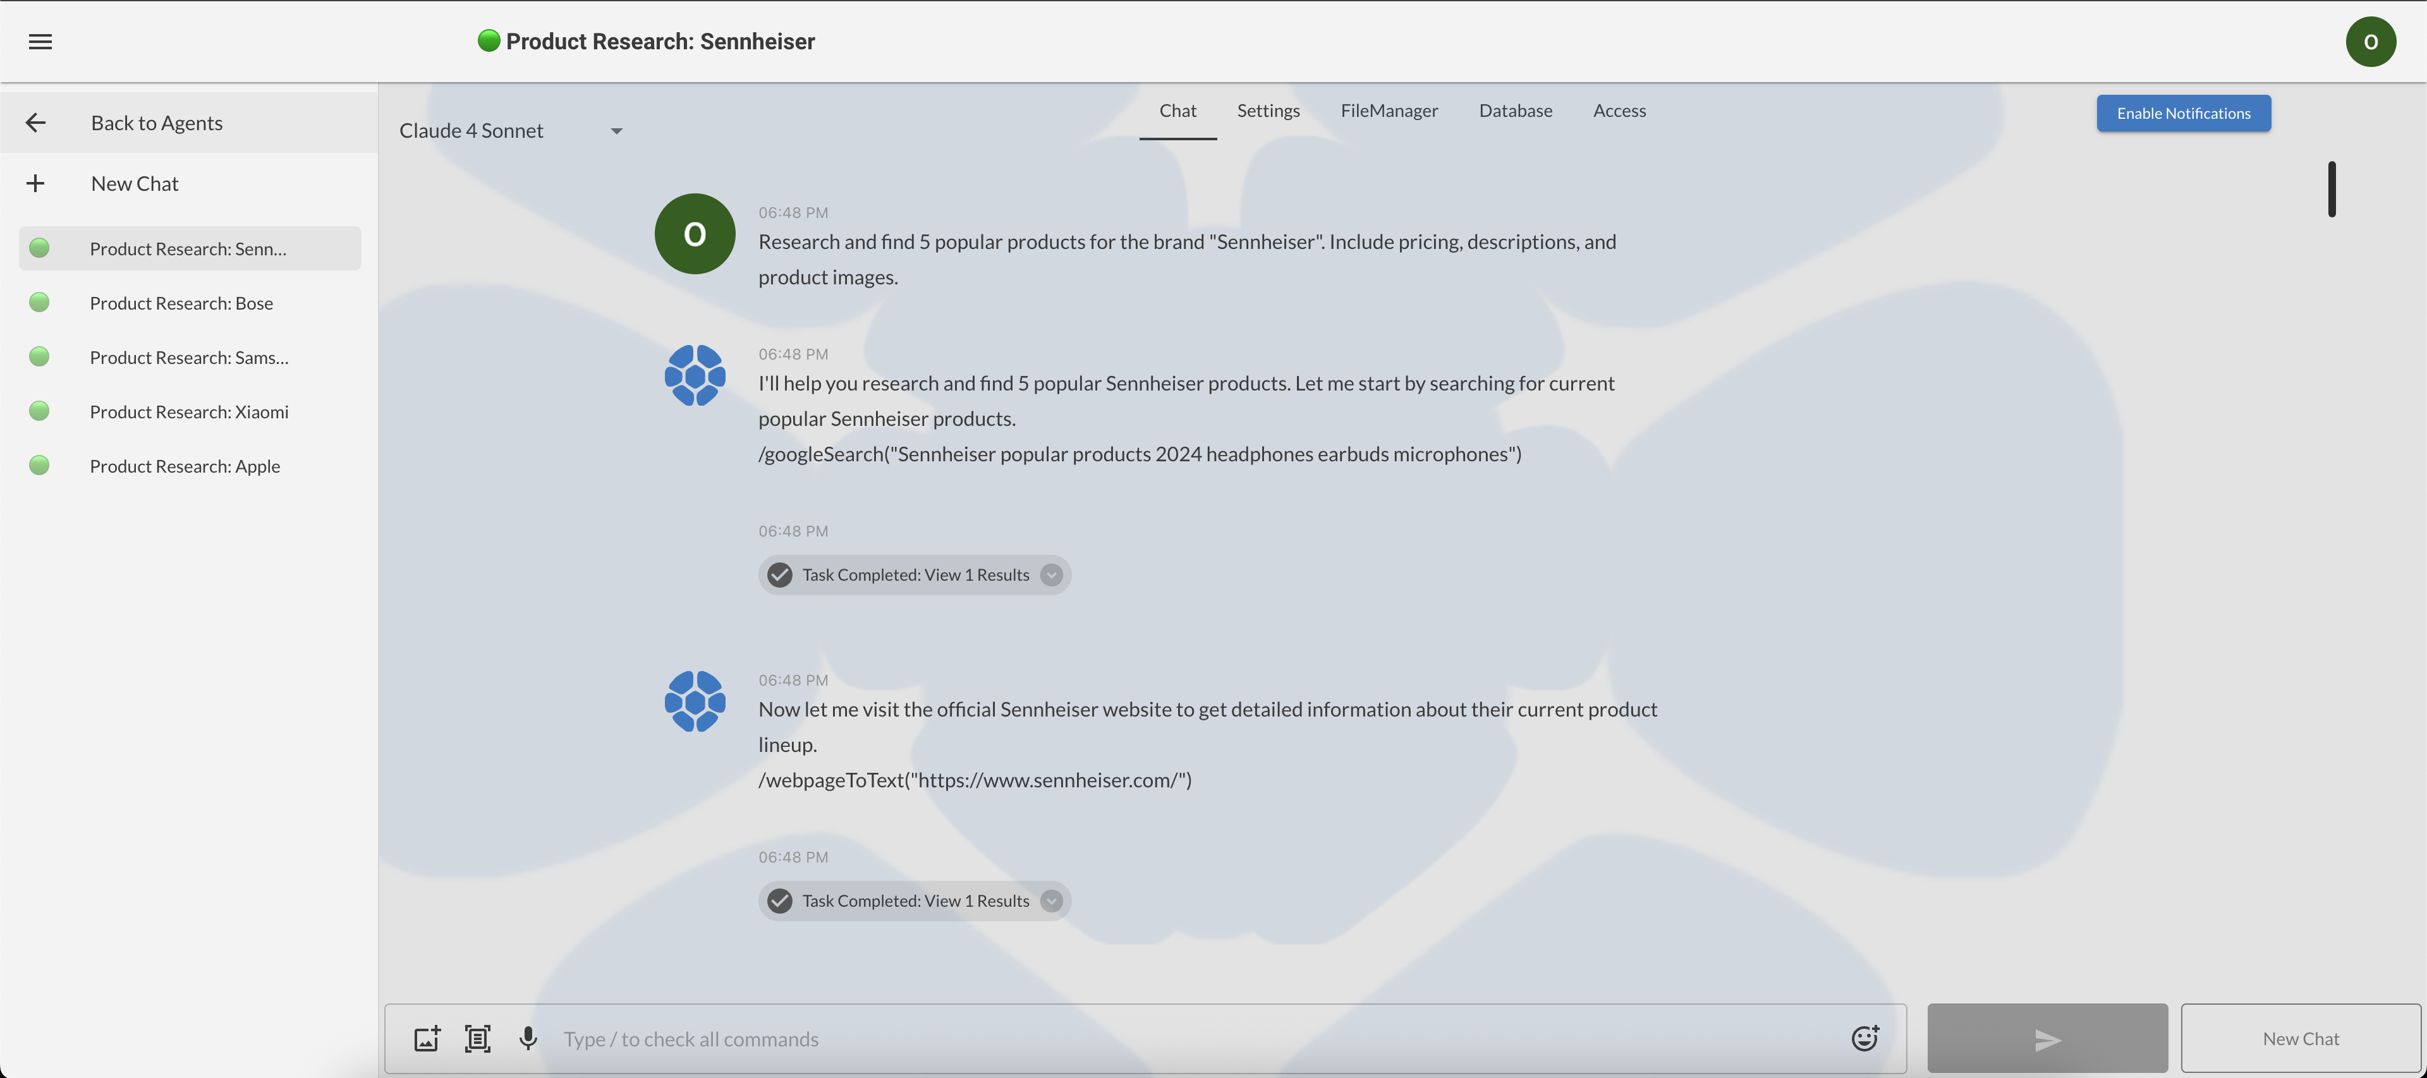Click the user's research request message
Viewport: 2427px width, 1078px height.
[x=1187, y=259]
